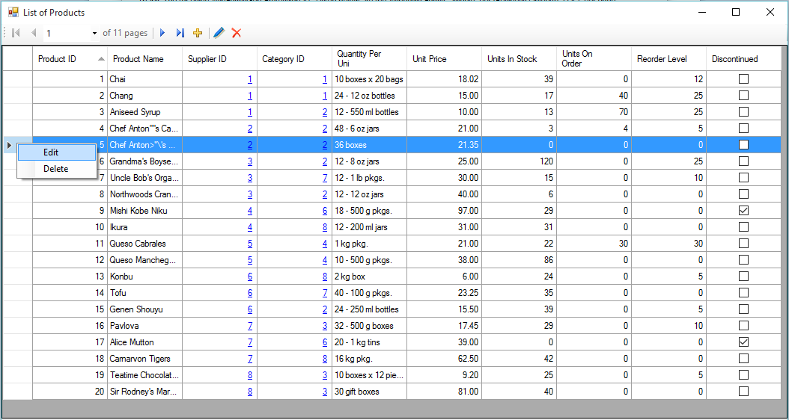Viewport: 789px width, 420px height.
Task: Open Supplier ID link for Konbu
Action: point(250,277)
